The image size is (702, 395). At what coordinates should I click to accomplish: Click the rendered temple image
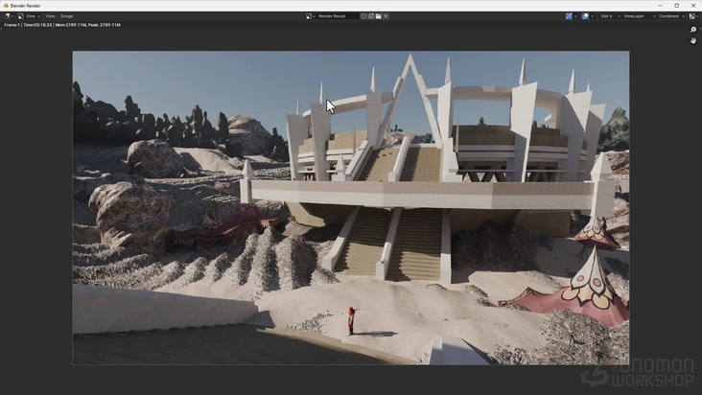tap(351, 207)
